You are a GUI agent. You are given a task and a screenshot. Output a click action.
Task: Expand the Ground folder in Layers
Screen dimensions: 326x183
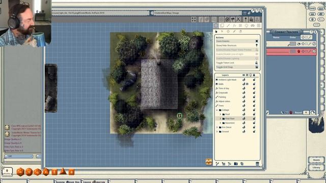click(x=217, y=132)
